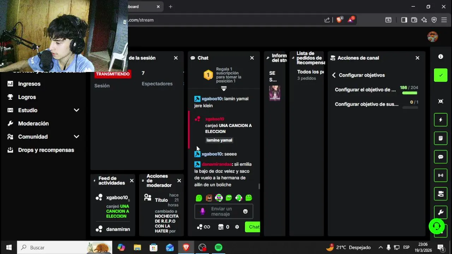
Task: Click the red xgaboo10 name in reward message
Action: (x=215, y=119)
